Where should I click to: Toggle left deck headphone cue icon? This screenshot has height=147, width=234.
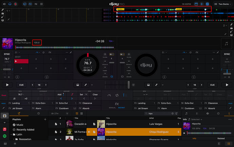click(112, 76)
